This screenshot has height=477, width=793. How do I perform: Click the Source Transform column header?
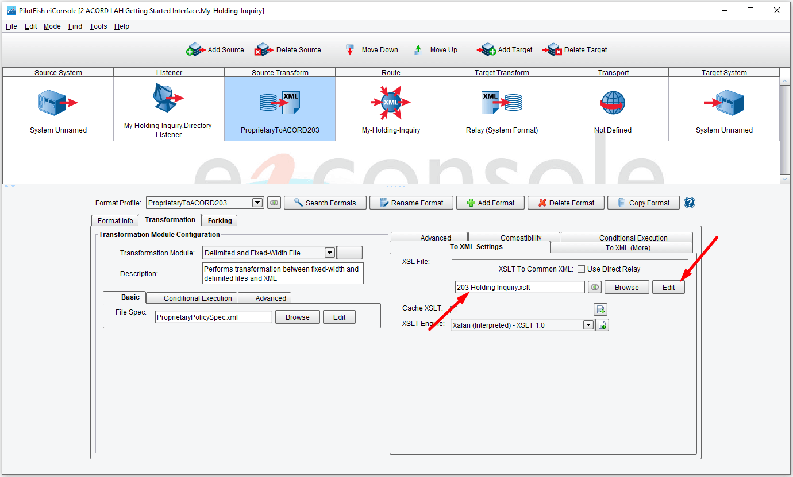click(280, 72)
